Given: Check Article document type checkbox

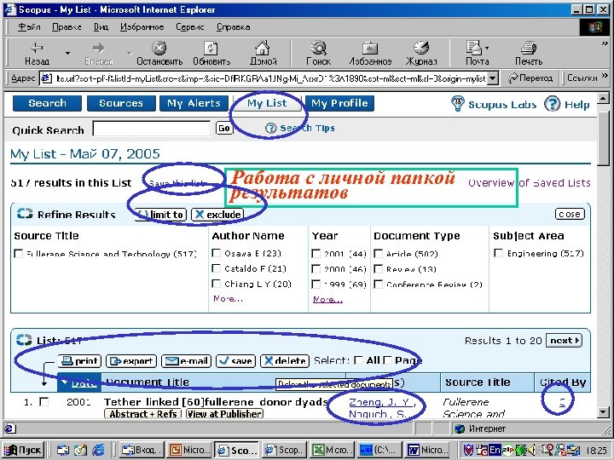Looking at the screenshot, I should click(378, 254).
